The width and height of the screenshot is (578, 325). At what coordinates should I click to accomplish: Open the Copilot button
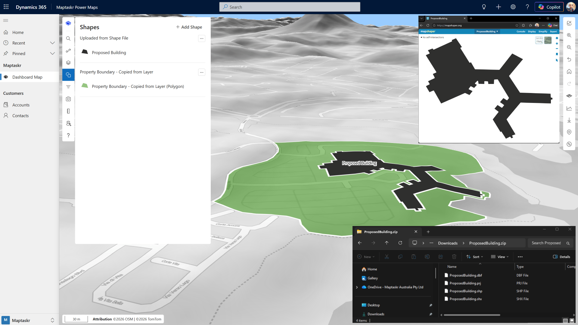pyautogui.click(x=549, y=7)
